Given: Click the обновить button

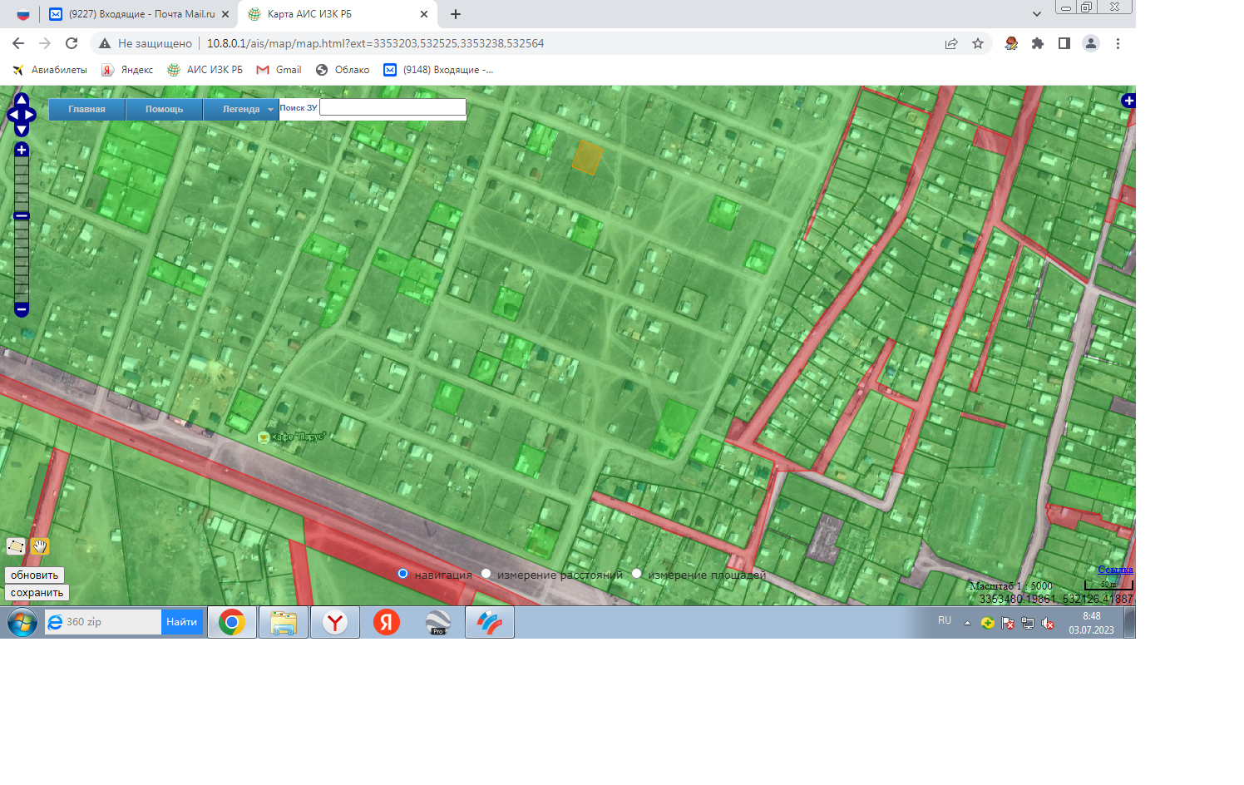Looking at the screenshot, I should 34,575.
